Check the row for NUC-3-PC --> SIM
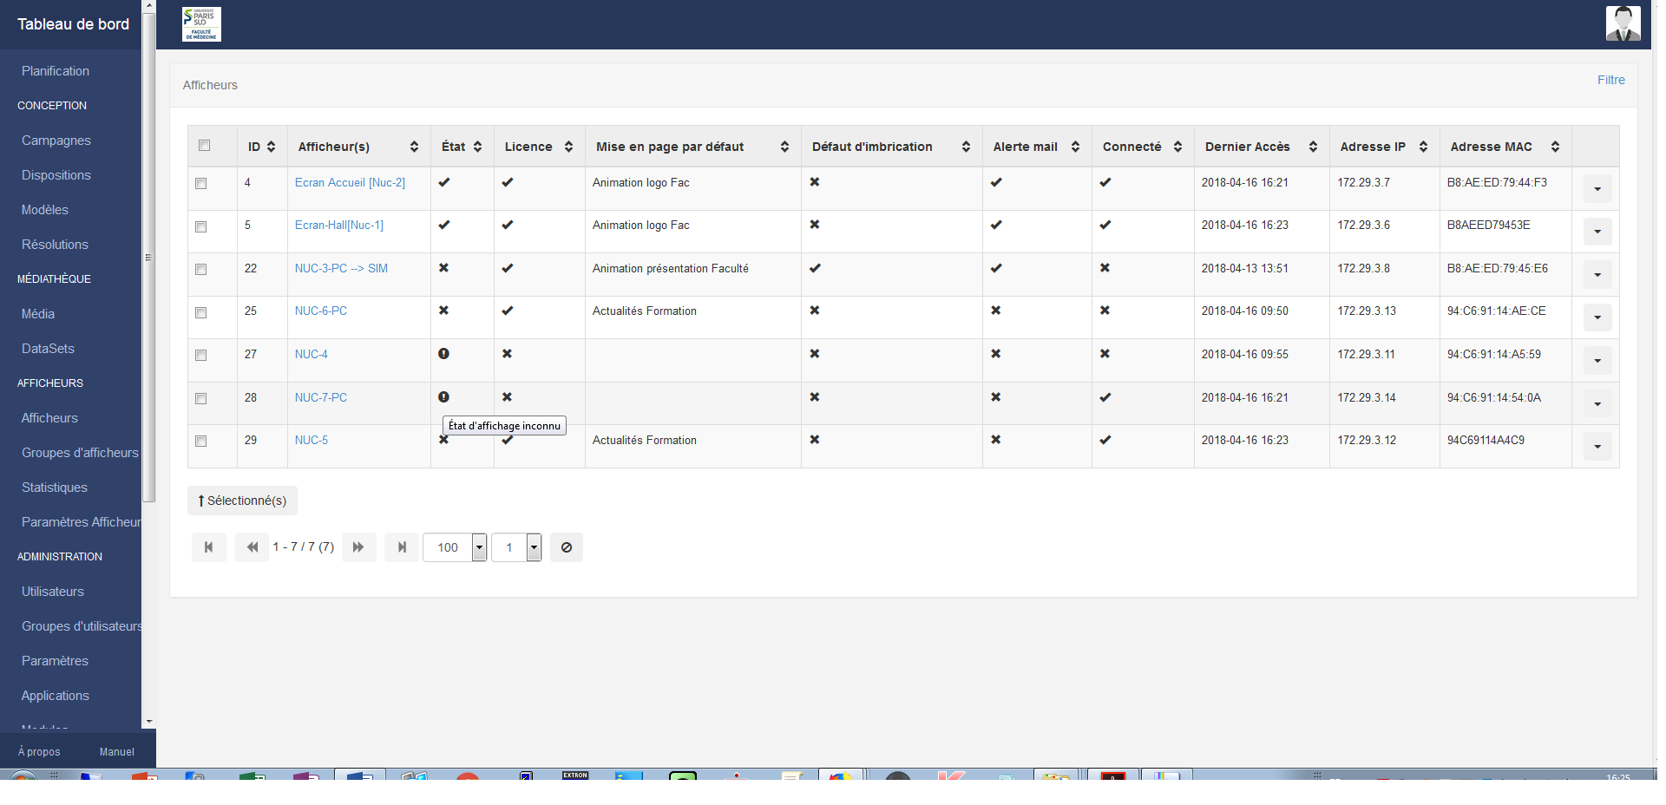The image size is (1666, 805). pyautogui.click(x=201, y=270)
